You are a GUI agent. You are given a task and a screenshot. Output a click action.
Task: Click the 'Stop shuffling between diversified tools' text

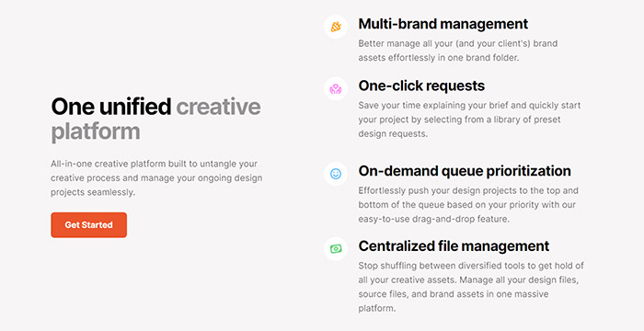(x=471, y=287)
